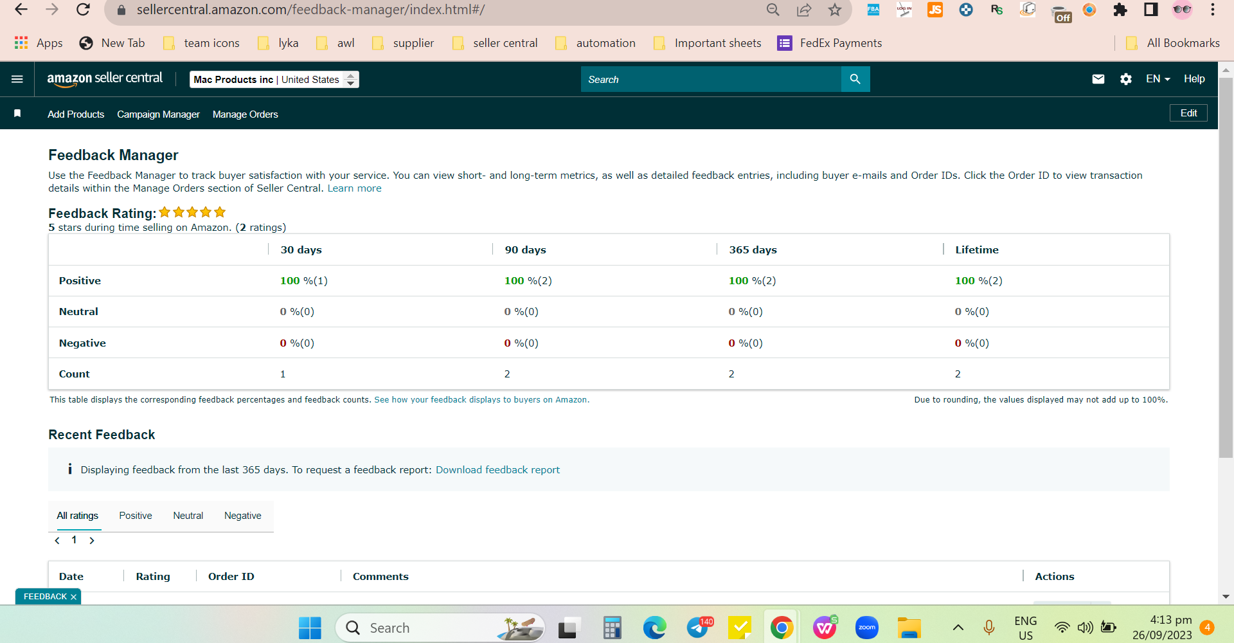1234x643 pixels.
Task: Click the Lifetime column header
Action: pos(977,250)
